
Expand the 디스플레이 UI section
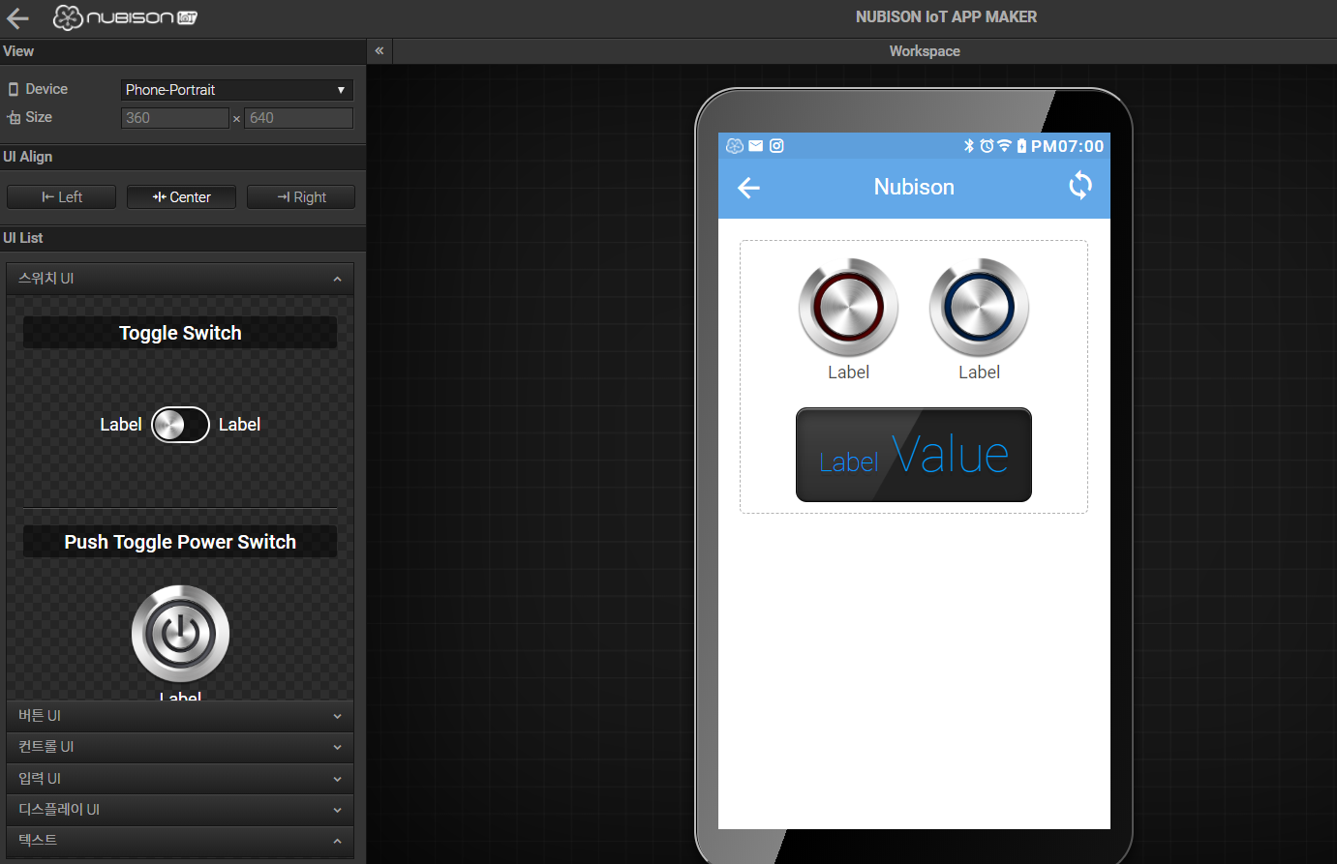click(x=180, y=810)
